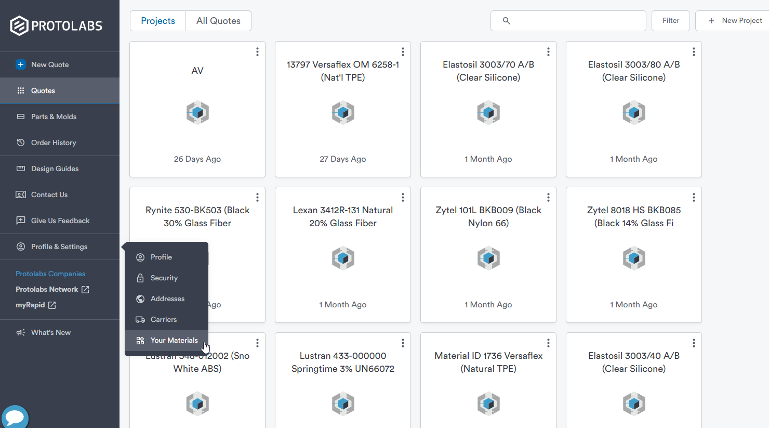This screenshot has height=428, width=769.
Task: Select Addresses in the profile submenu
Action: pos(167,299)
